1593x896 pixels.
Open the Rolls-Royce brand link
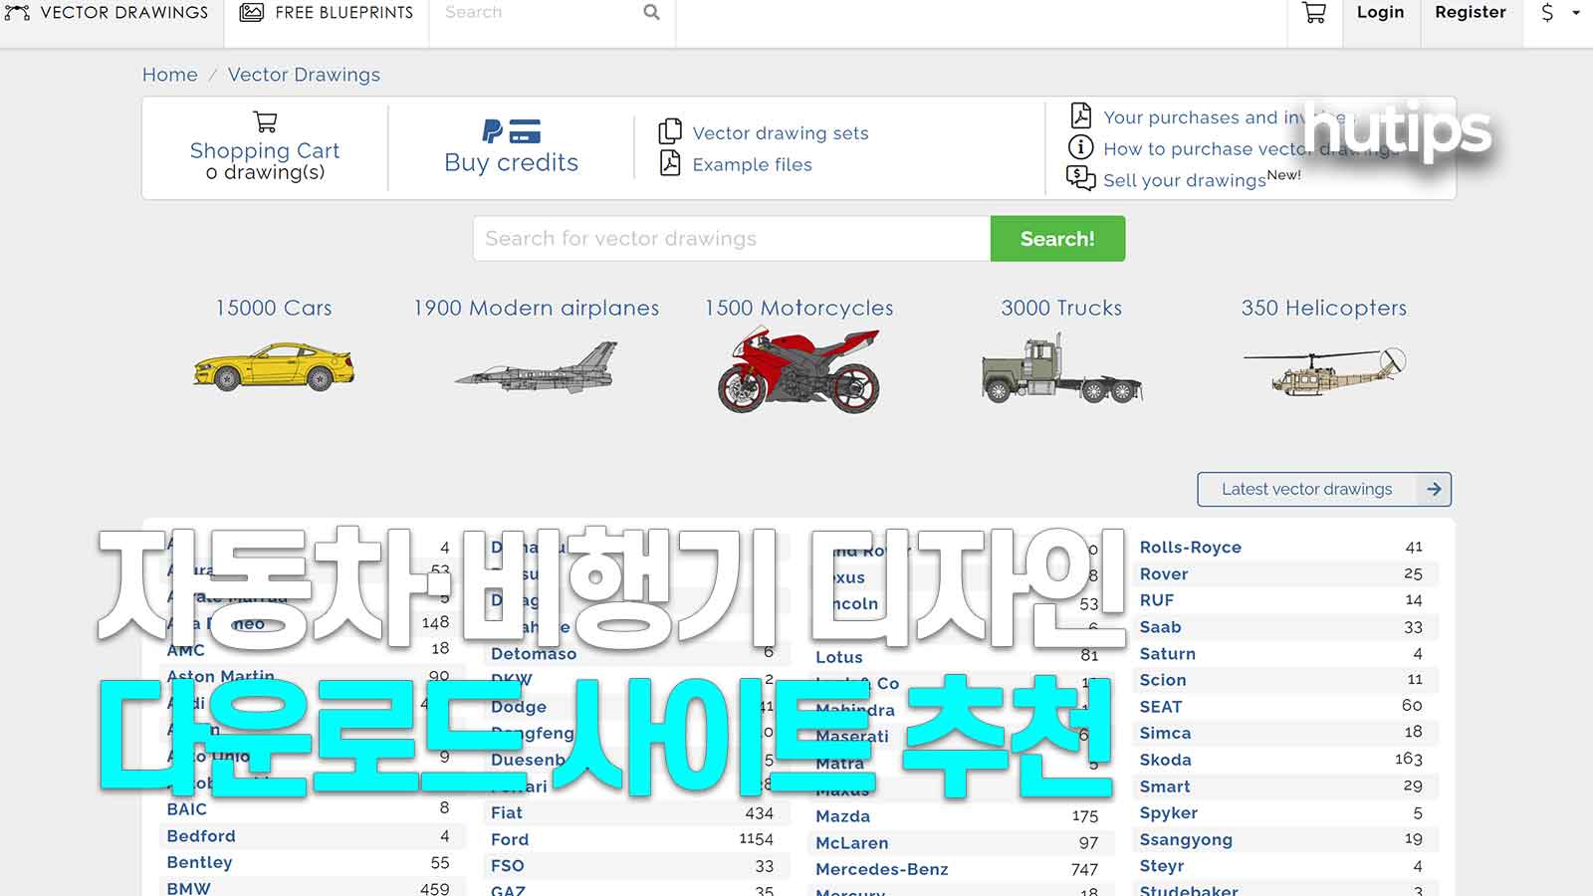click(1191, 548)
